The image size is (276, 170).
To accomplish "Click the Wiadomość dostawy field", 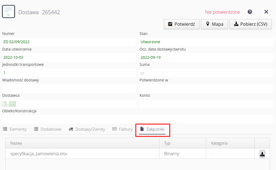I will point(69,88).
